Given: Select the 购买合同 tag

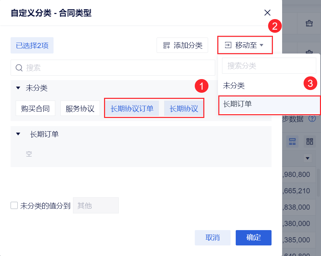Looking at the screenshot, I should (x=35, y=109).
